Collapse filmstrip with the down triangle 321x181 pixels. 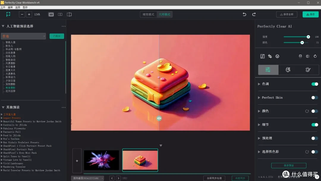pyautogui.click(x=161, y=145)
